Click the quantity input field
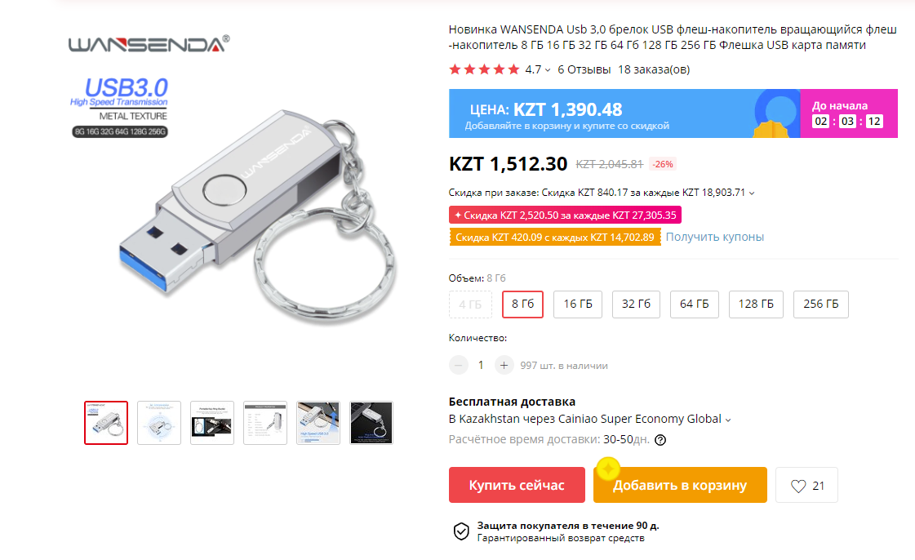The image size is (915, 560). click(481, 365)
